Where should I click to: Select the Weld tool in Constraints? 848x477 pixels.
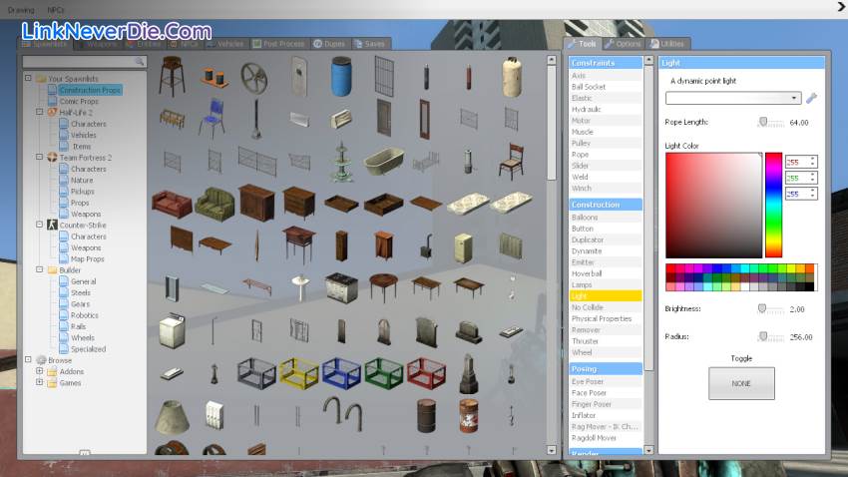580,177
